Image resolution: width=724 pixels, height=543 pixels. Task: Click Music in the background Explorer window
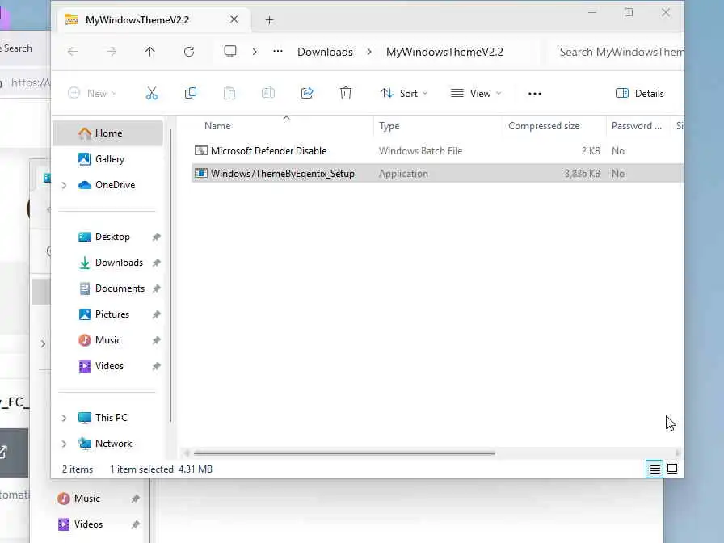(86, 499)
